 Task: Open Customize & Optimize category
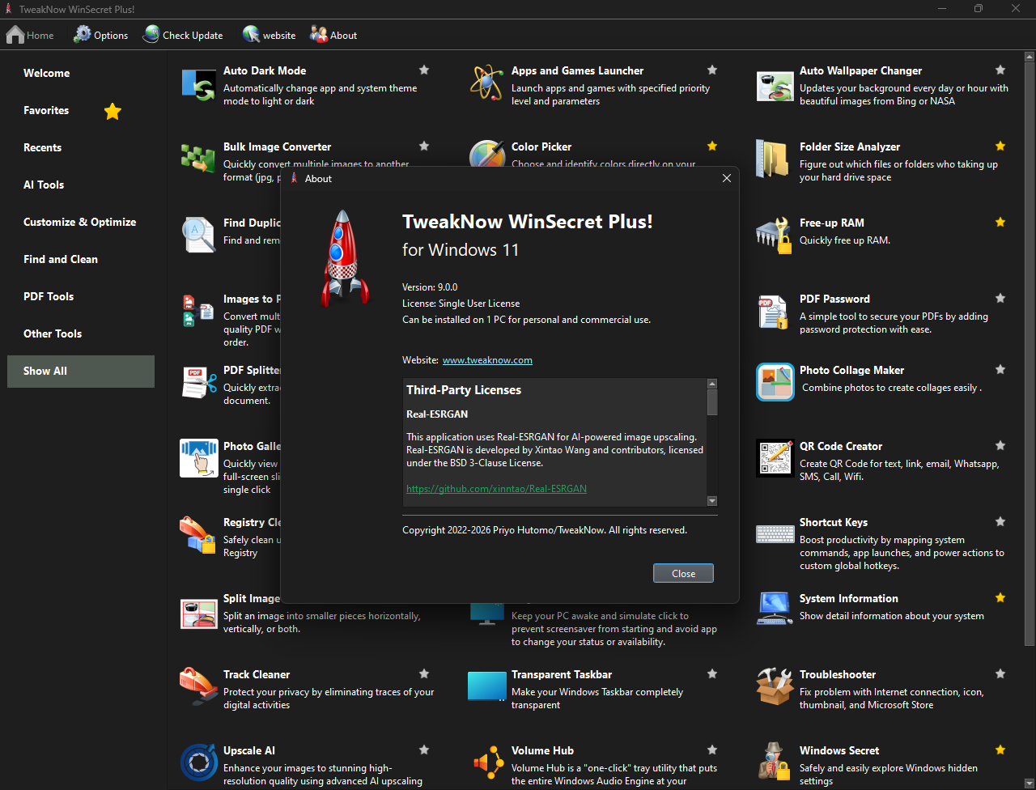click(81, 222)
